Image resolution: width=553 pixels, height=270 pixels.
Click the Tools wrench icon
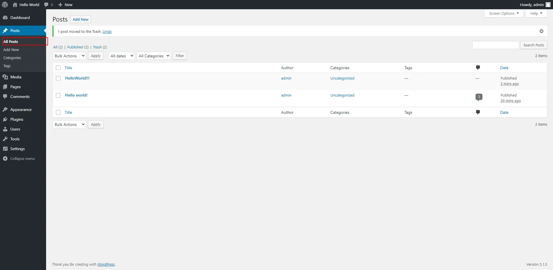point(5,139)
